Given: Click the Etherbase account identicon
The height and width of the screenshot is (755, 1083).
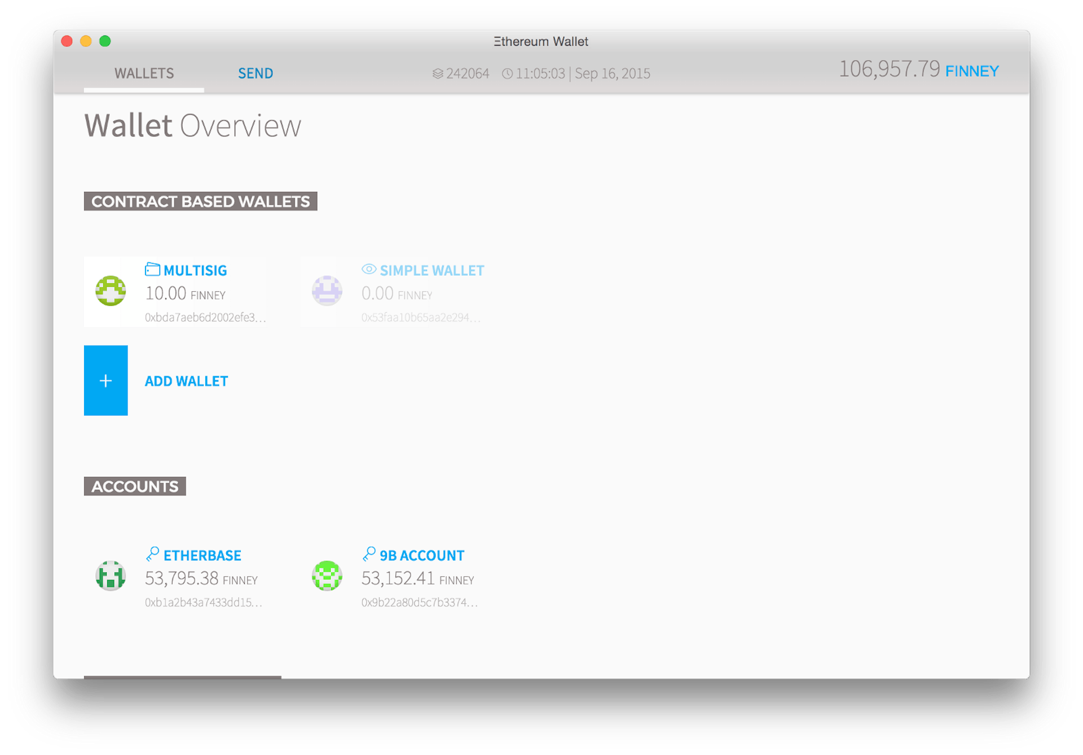Looking at the screenshot, I should 111,576.
